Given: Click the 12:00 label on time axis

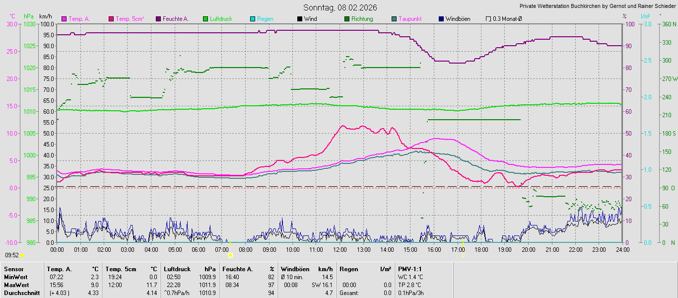Looking at the screenshot, I should pyautogui.click(x=340, y=249).
